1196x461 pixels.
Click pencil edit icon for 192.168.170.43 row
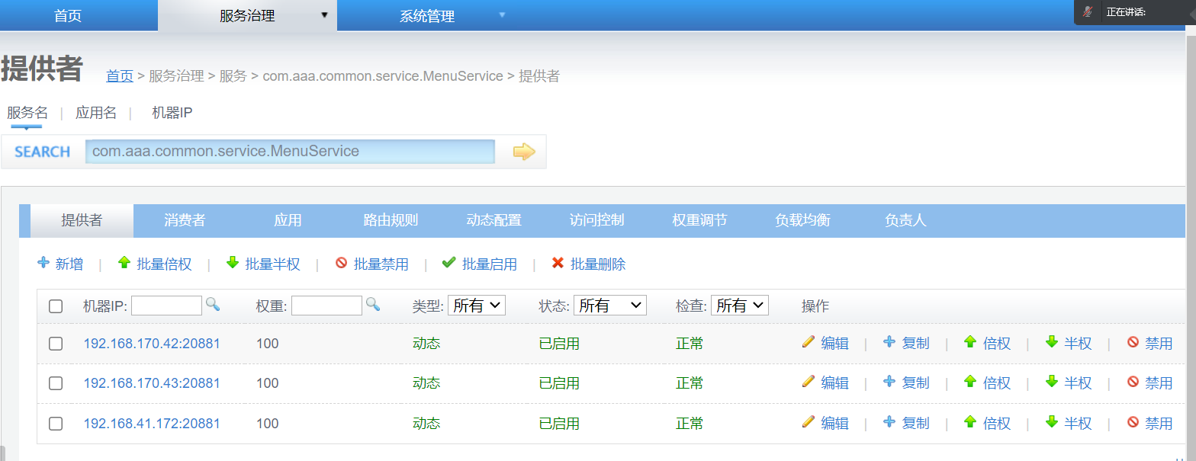click(809, 382)
